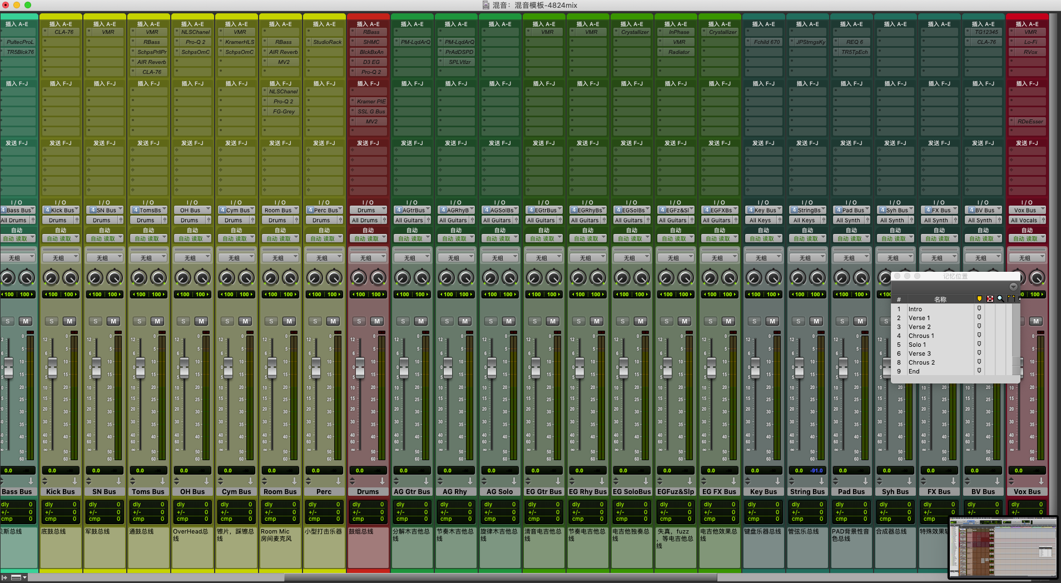Click the automation arrow icon on Vox Bus
The image size is (1061, 583).
[x=1042, y=481]
